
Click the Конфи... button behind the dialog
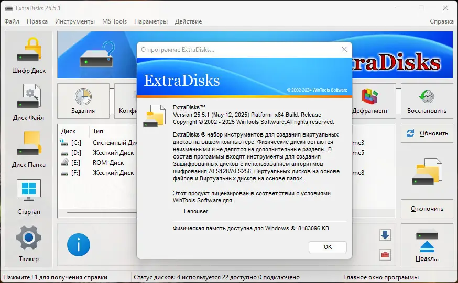click(126, 101)
